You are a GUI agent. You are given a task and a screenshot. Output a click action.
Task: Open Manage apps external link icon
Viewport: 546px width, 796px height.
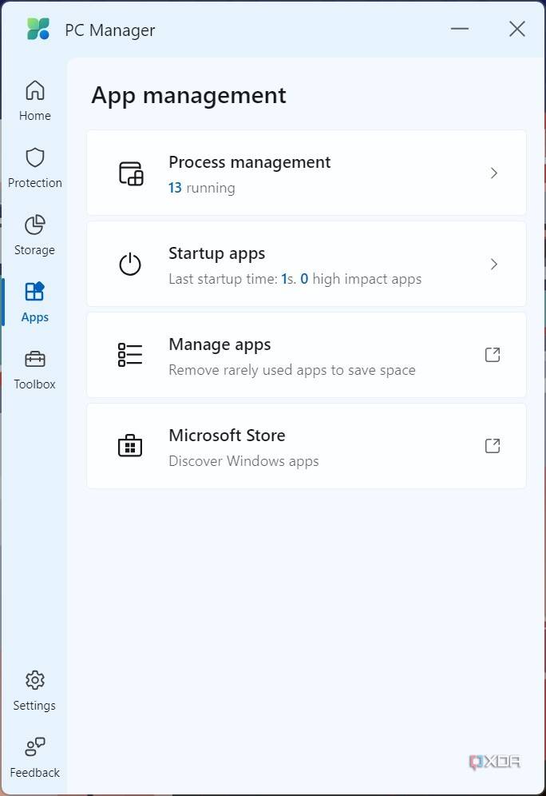[493, 354]
